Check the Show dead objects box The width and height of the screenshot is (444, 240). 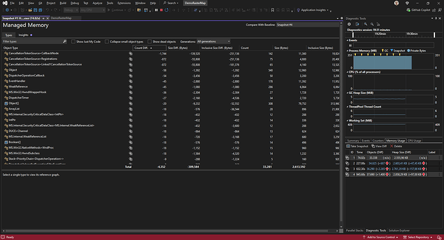(x=149, y=42)
